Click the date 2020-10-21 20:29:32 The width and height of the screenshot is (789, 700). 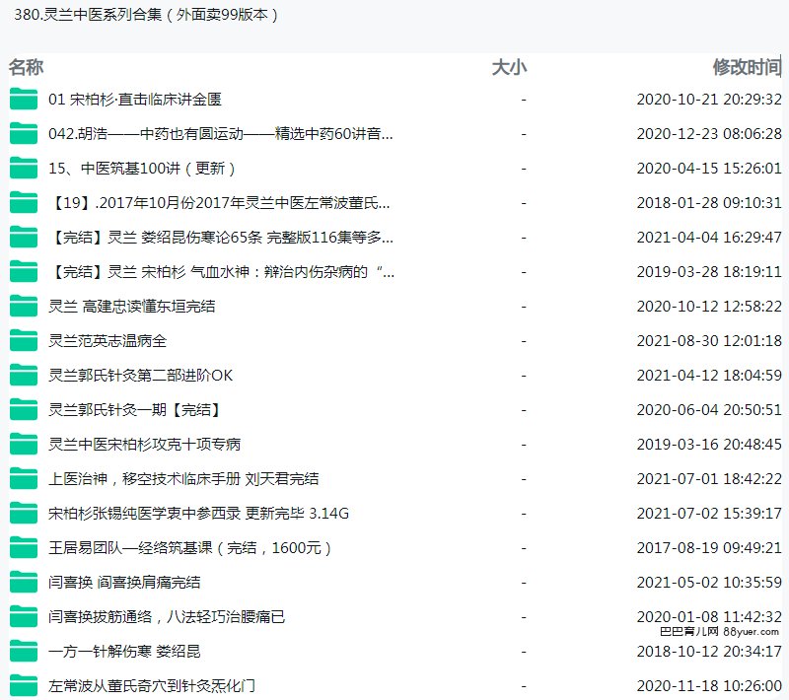[x=709, y=99]
